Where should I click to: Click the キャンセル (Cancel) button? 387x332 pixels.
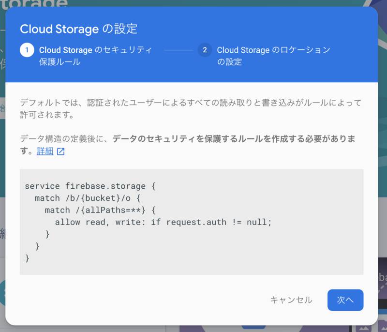tap(291, 300)
